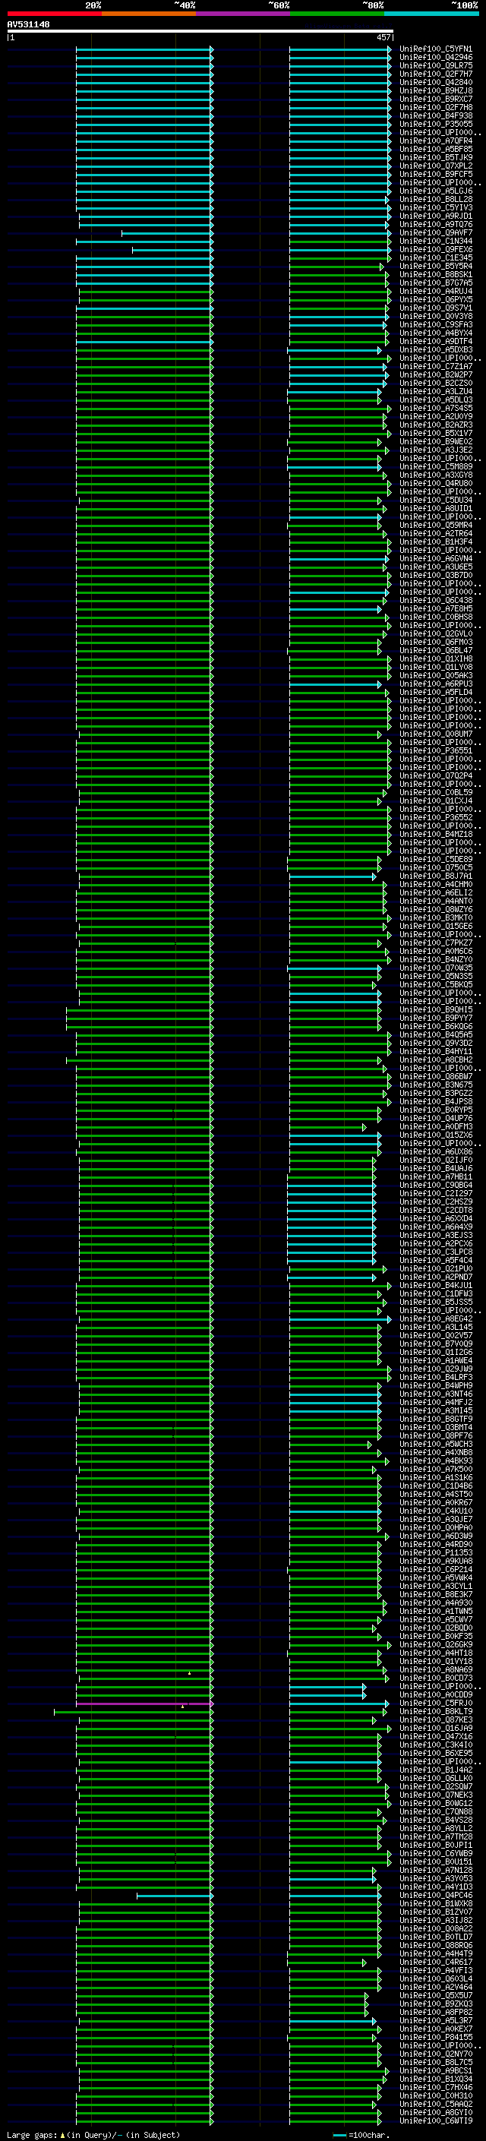Click hit label UniRef100_C5YIY3
The height and width of the screenshot is (2141, 486).
point(436,208)
